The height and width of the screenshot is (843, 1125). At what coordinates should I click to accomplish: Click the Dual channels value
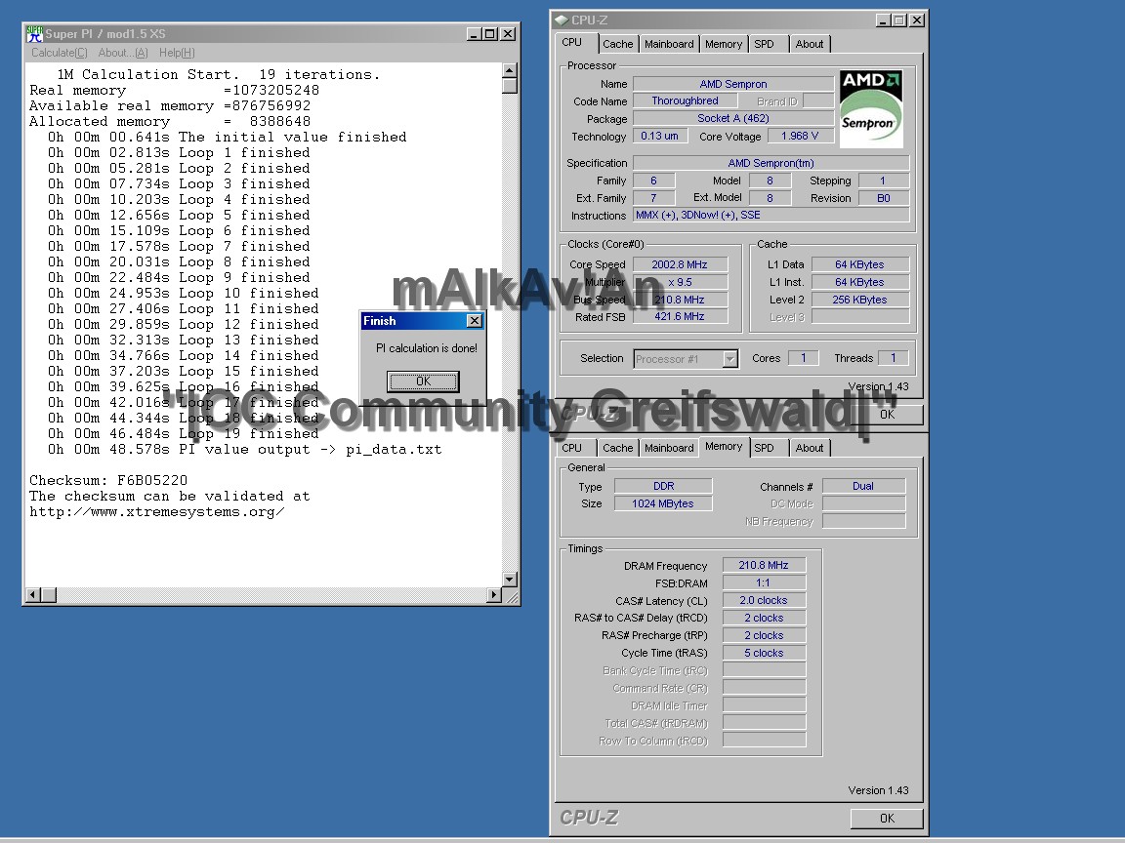[863, 486]
